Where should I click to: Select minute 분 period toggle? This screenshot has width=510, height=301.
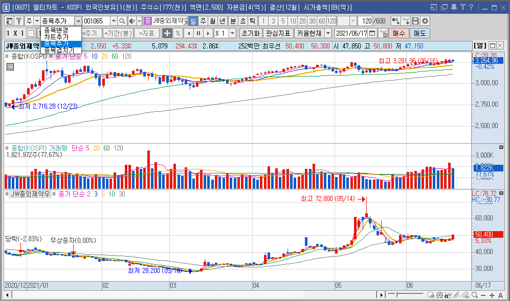[x=233, y=21]
